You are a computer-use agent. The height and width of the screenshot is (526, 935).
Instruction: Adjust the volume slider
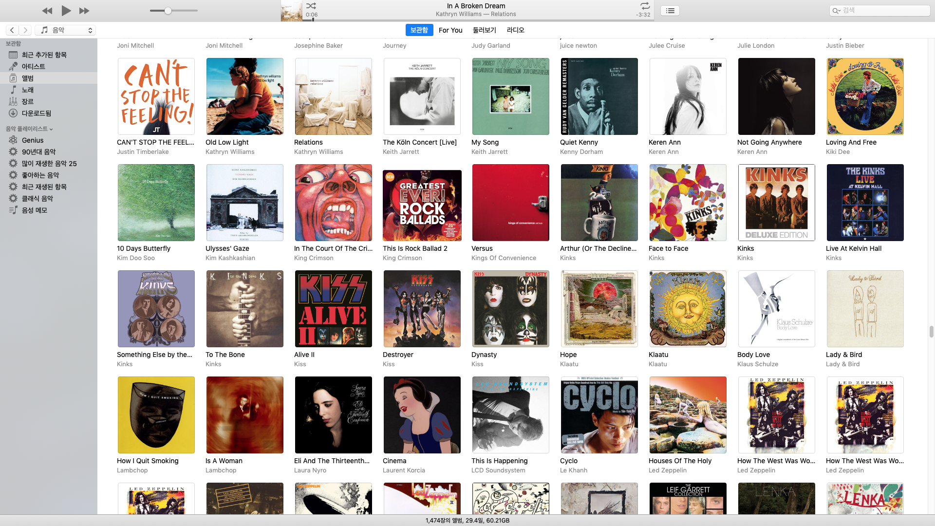click(x=168, y=11)
